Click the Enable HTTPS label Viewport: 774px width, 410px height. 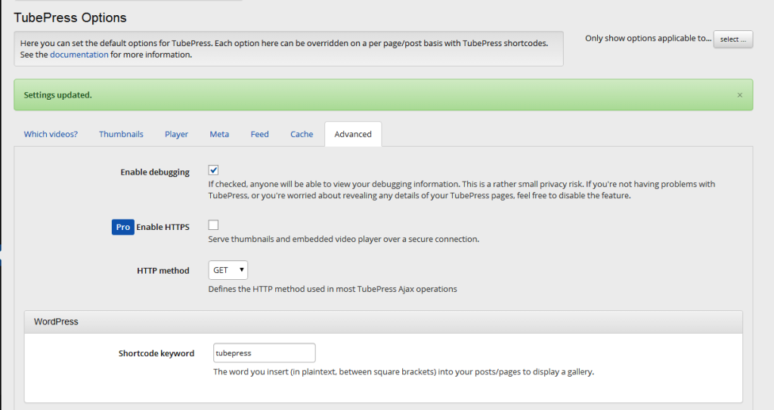click(163, 227)
